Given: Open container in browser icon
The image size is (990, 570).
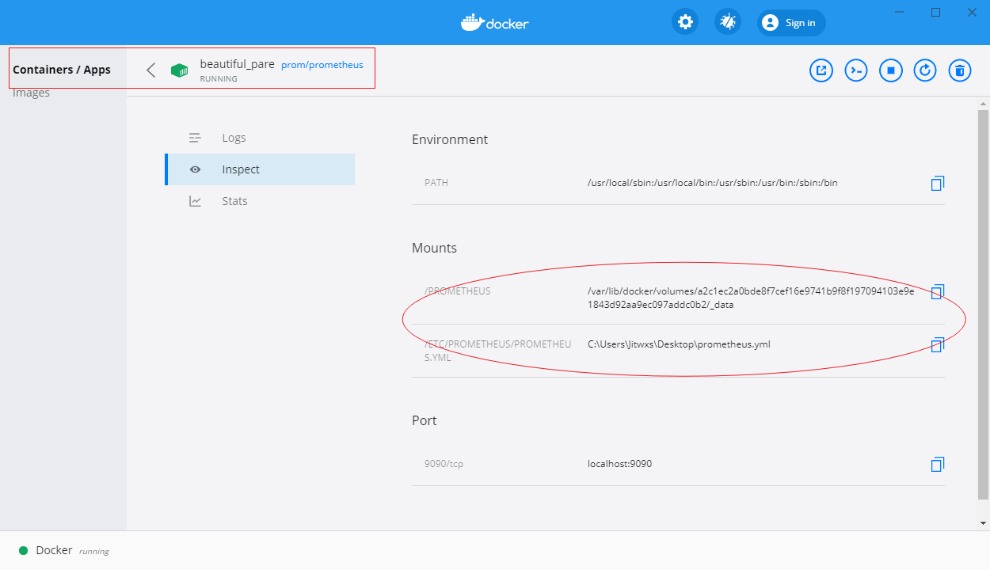Looking at the screenshot, I should [821, 70].
